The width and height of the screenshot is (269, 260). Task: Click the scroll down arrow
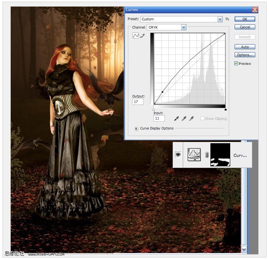(244, 250)
